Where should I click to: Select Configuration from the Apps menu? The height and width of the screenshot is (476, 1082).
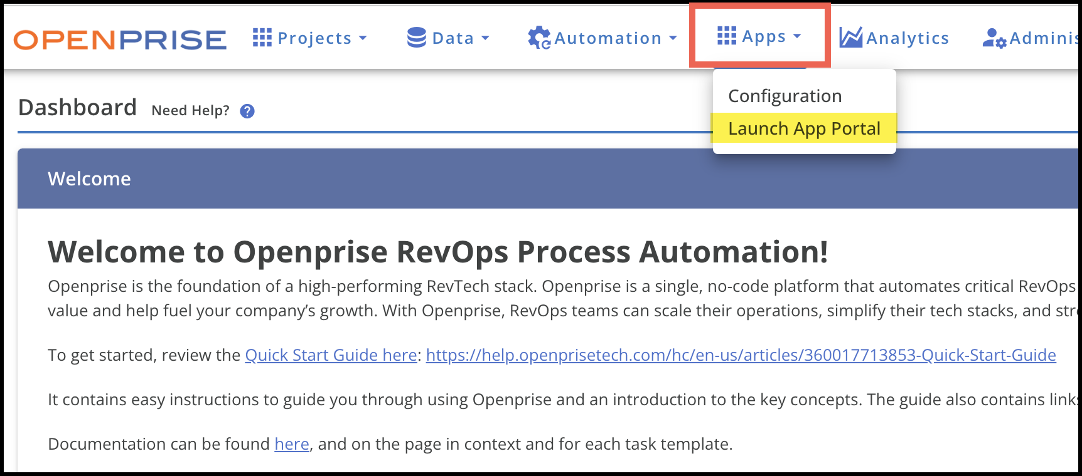click(785, 96)
